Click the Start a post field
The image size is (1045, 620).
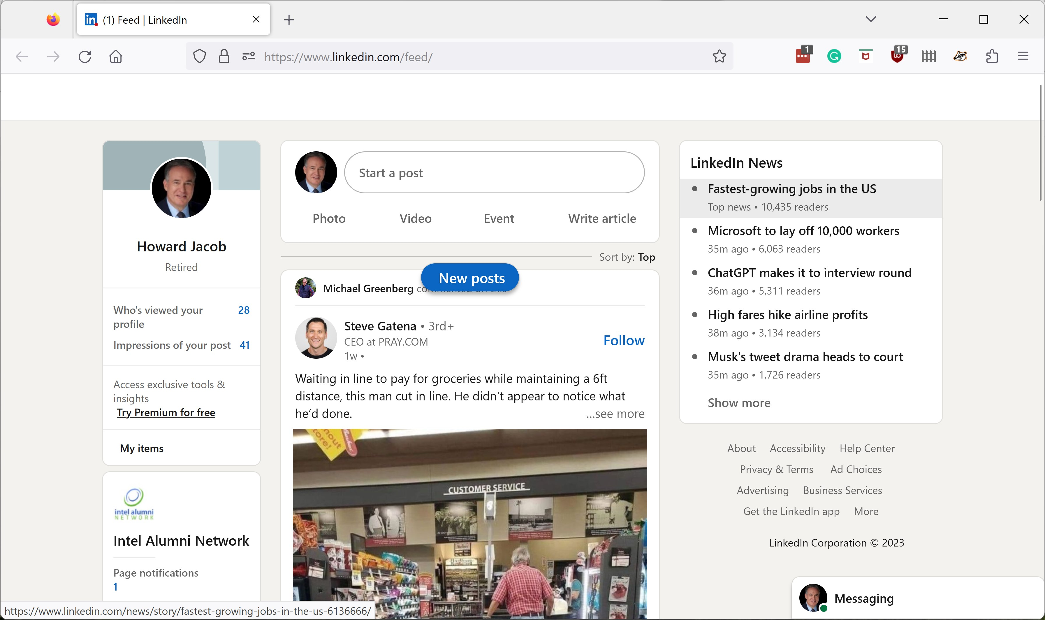(494, 173)
